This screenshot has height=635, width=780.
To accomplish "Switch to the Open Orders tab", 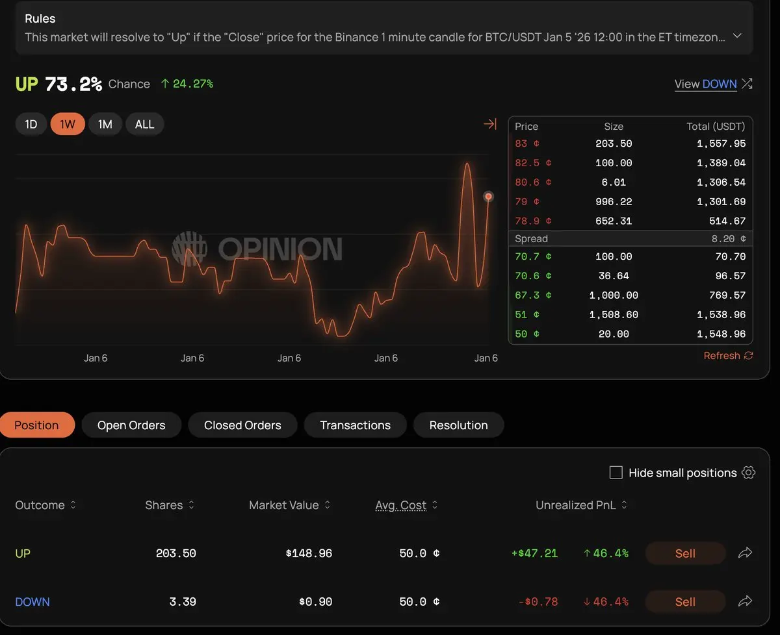I will (x=131, y=425).
